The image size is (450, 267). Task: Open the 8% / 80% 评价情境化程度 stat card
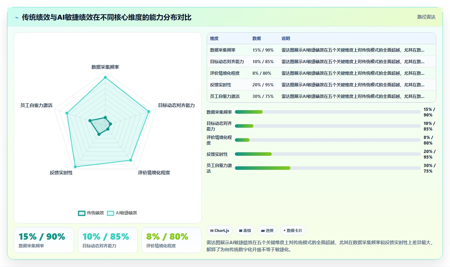(x=172, y=240)
